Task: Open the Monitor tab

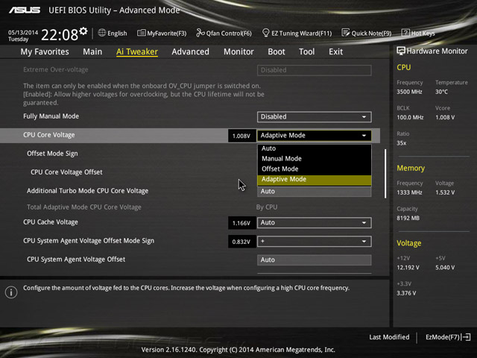Action: tap(238, 51)
